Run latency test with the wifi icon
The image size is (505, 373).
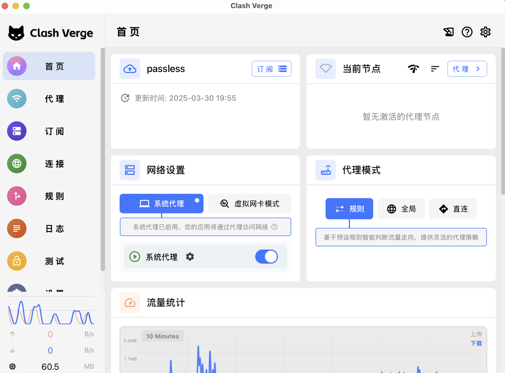click(x=413, y=69)
